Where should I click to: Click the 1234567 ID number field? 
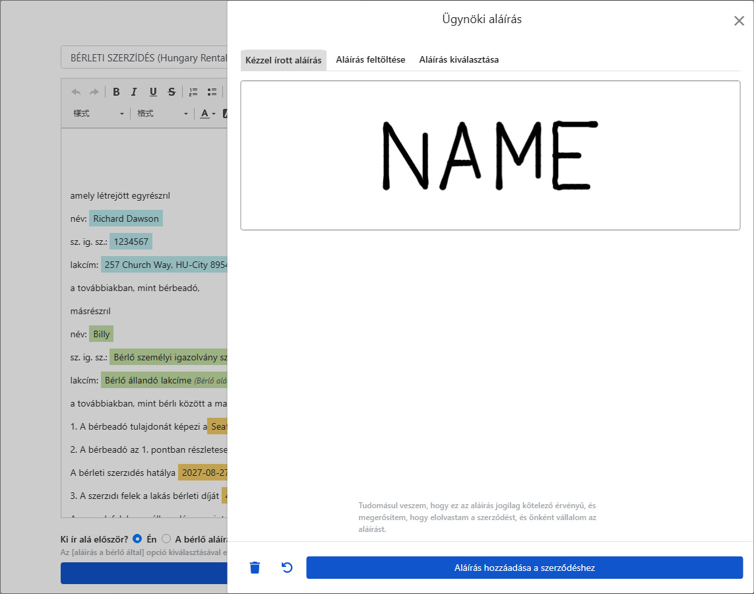pyautogui.click(x=131, y=242)
